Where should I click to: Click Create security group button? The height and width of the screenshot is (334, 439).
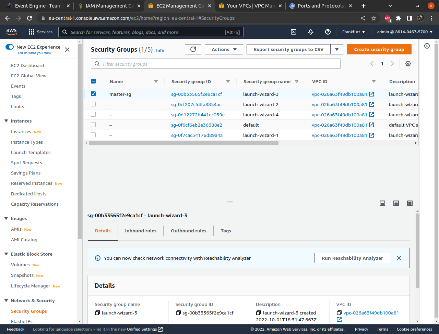coord(379,49)
